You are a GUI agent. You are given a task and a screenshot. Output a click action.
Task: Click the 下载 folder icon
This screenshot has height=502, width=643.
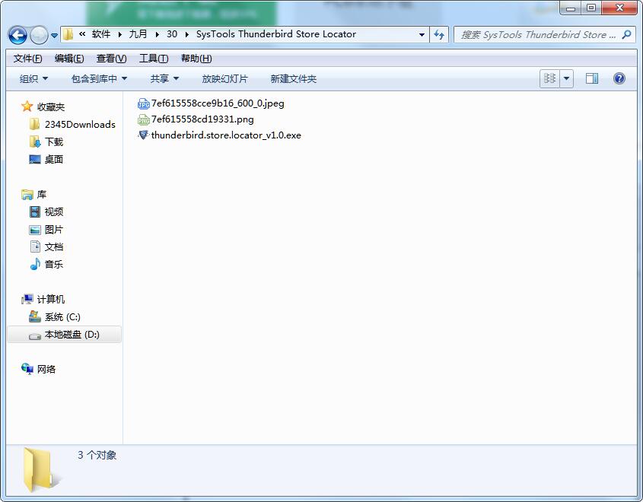tap(35, 141)
